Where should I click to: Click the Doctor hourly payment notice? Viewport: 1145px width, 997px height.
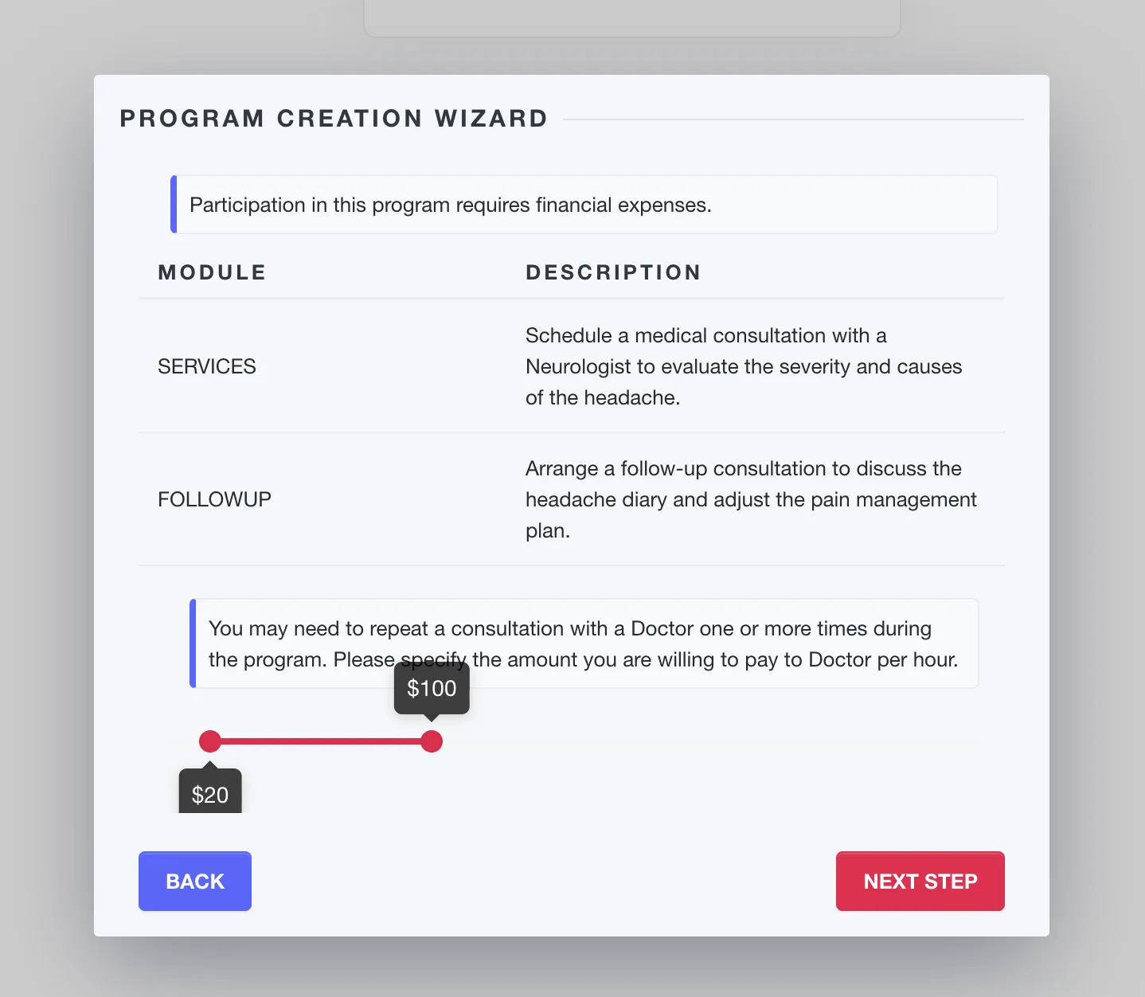tap(584, 643)
